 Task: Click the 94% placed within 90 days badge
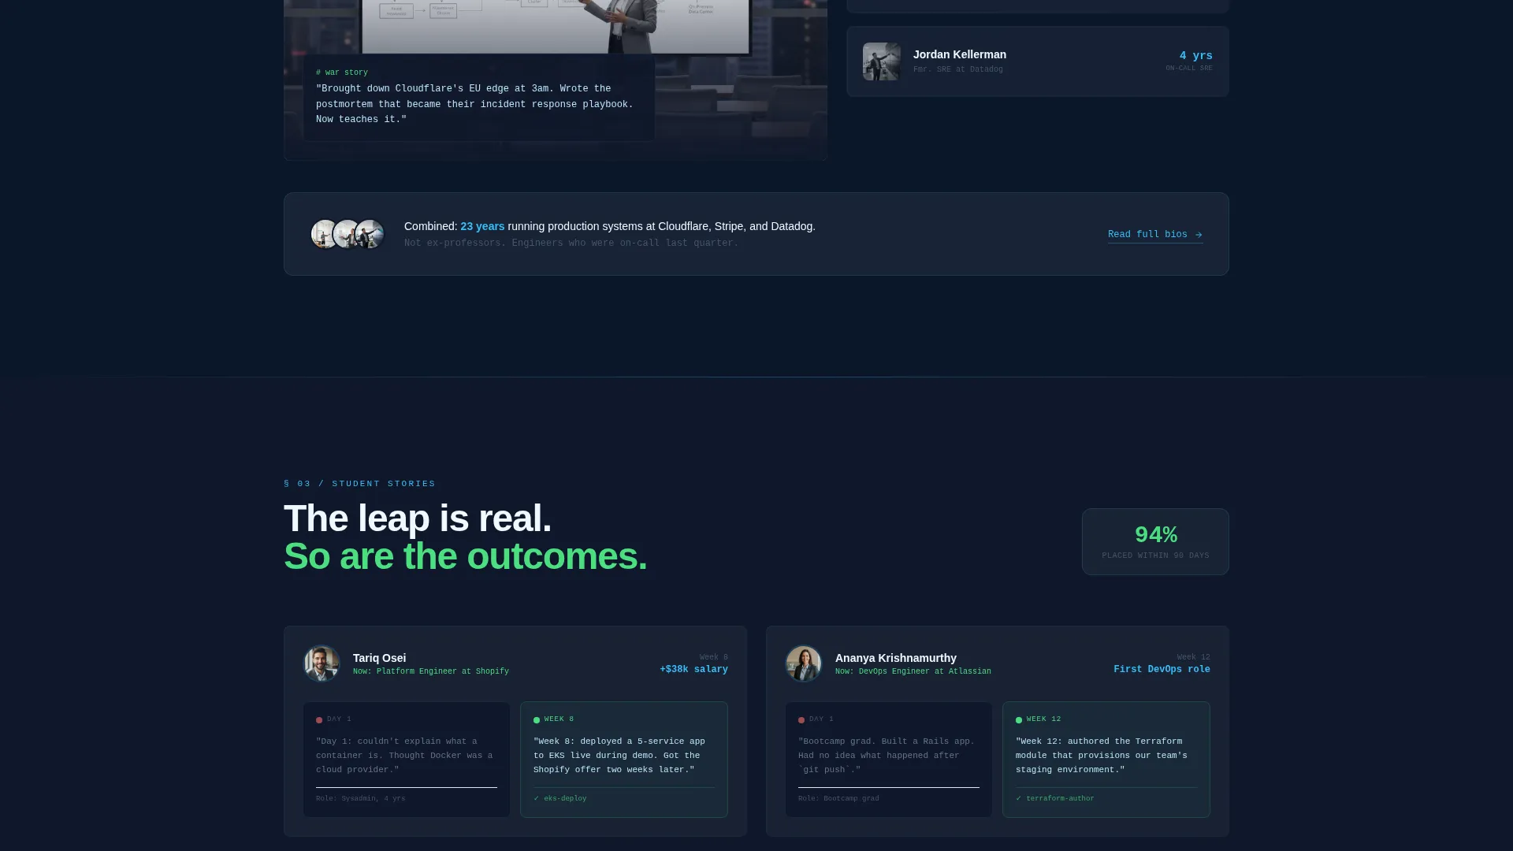point(1155,542)
